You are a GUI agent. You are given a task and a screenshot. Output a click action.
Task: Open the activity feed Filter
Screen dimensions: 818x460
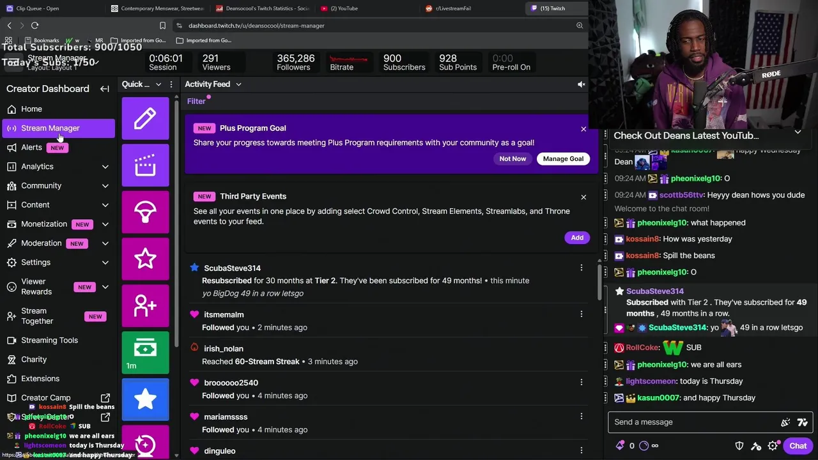point(196,101)
